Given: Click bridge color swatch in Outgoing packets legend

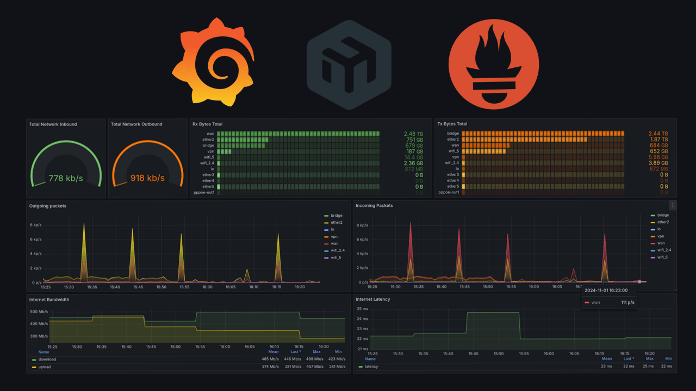Looking at the screenshot, I should coord(326,216).
